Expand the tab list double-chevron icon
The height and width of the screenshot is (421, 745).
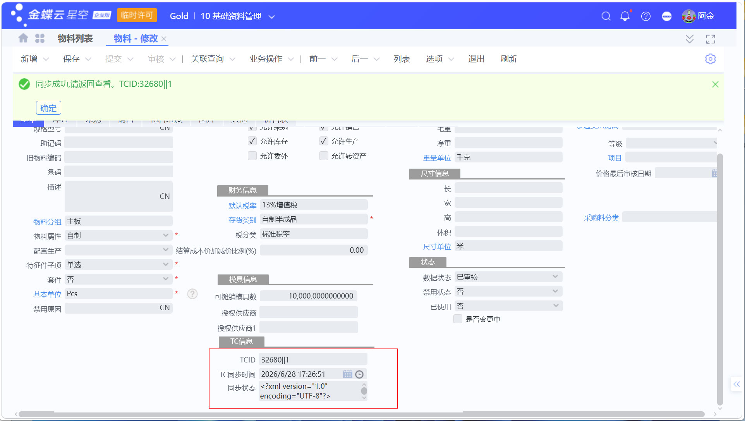pos(690,39)
